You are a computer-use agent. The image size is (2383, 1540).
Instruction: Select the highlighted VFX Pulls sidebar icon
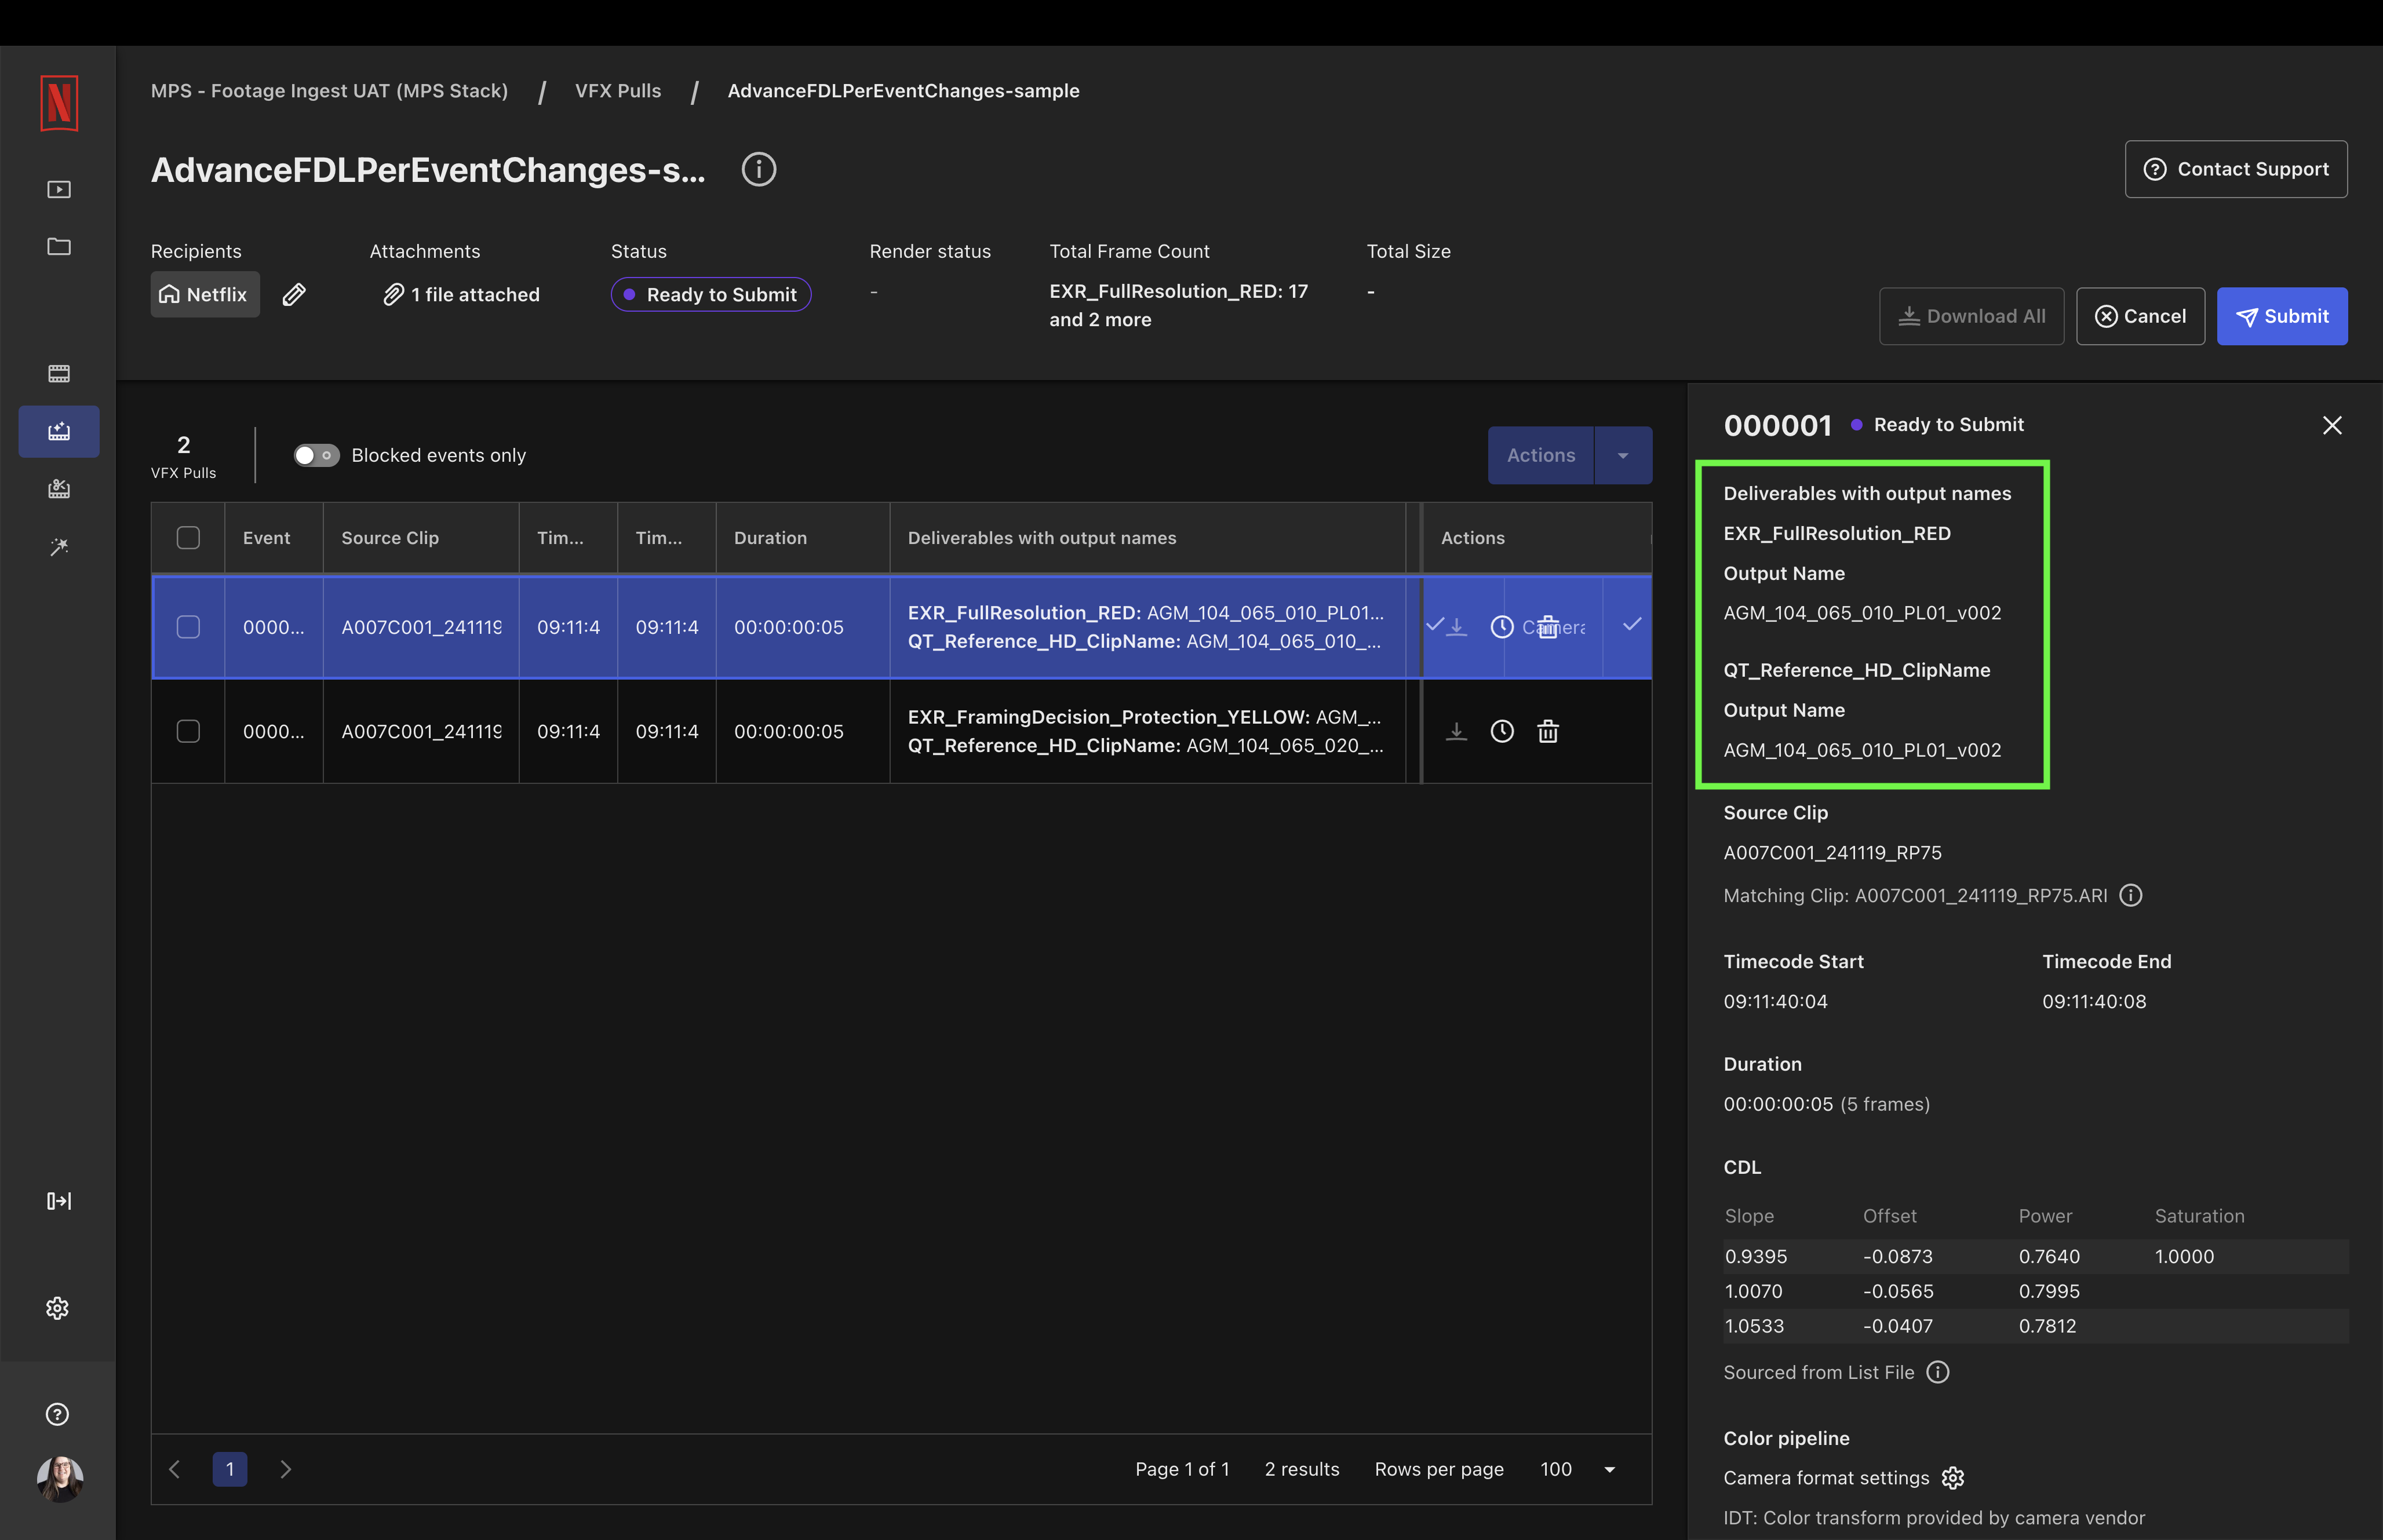click(x=59, y=431)
